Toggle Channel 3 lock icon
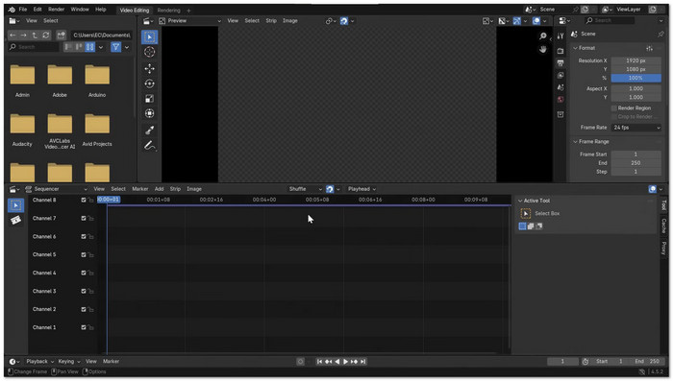 (90, 292)
